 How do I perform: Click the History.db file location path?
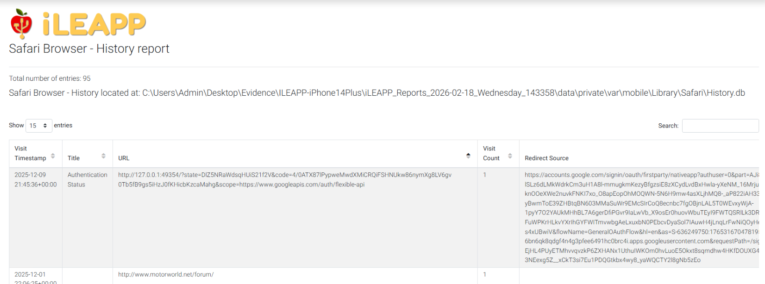[443, 93]
